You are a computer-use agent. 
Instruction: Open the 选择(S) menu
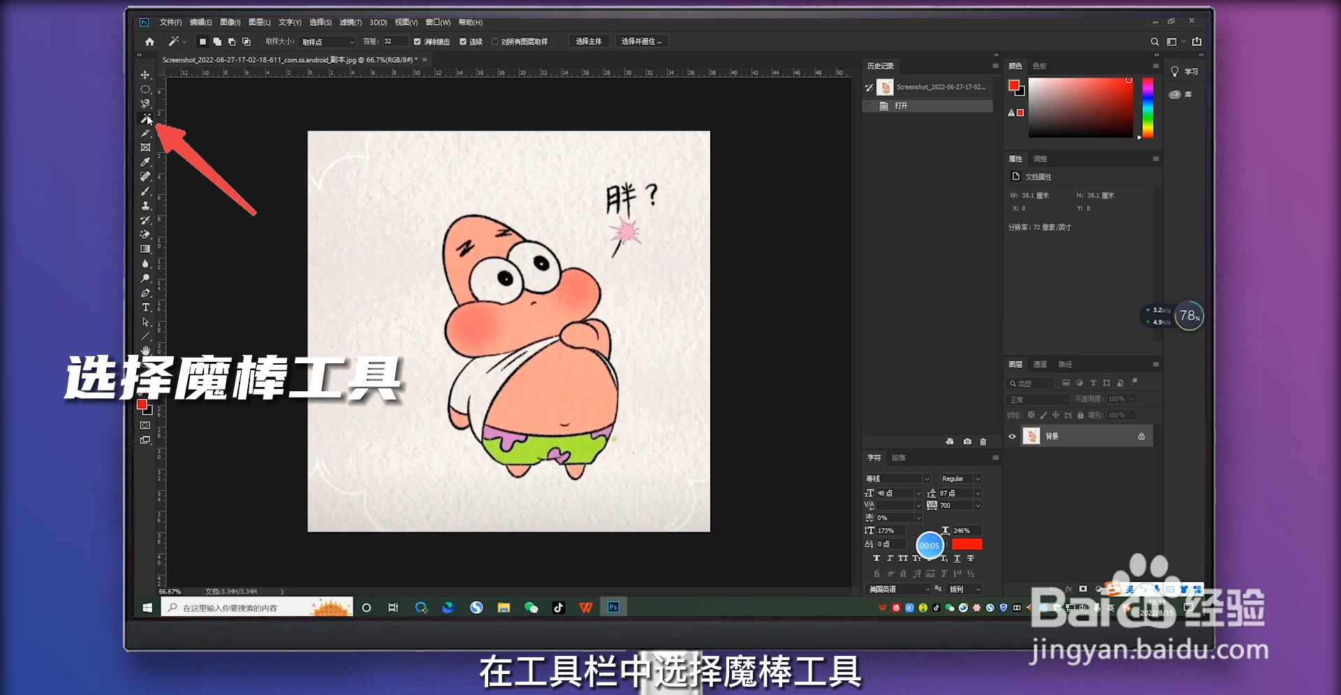click(321, 22)
